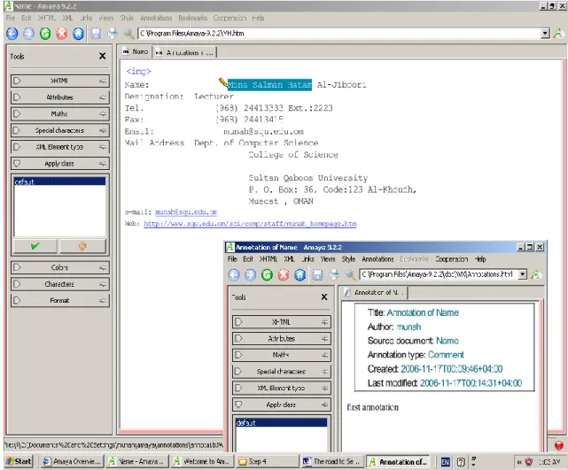Click Amaya logo icon beside main address bar
The image size is (568, 470).
[559, 34]
